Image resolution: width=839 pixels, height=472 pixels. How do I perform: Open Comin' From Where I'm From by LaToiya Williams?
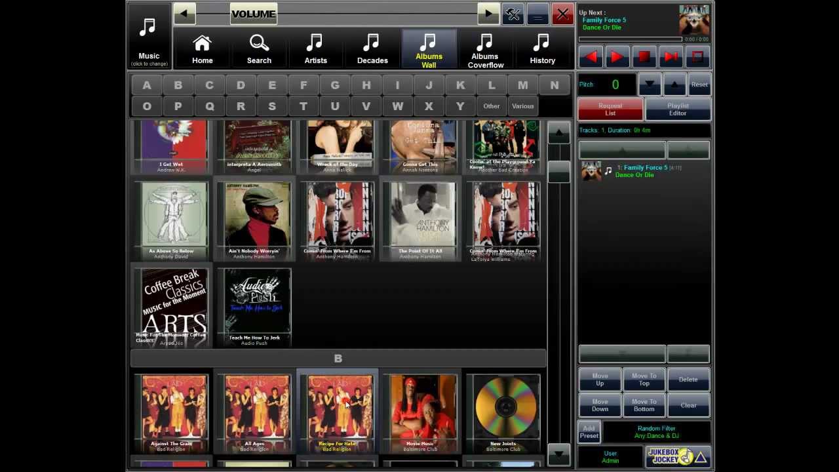tap(503, 221)
